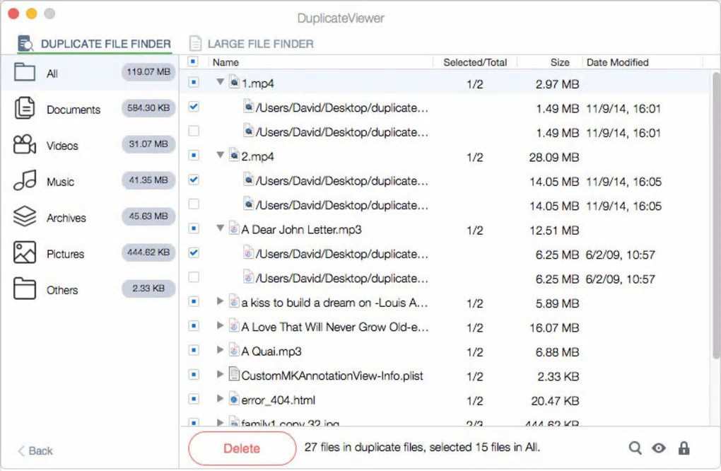721x471 pixels.
Task: Click the CustomMKAnnotationView-Info.plist document icon
Action: point(234,374)
